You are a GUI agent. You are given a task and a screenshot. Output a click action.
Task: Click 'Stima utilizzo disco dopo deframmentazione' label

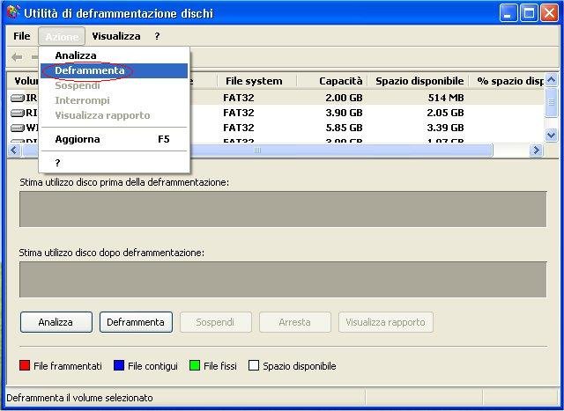pos(112,253)
